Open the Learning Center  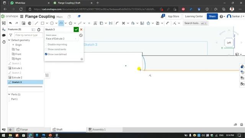pos(194,16)
